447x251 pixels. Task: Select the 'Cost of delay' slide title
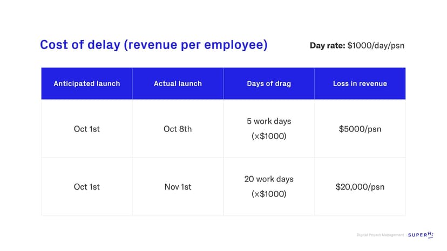[153, 45]
